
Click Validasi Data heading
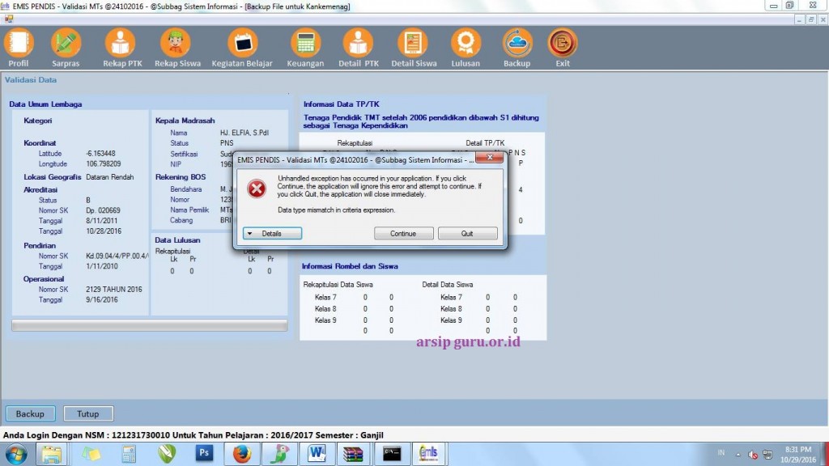coord(31,80)
